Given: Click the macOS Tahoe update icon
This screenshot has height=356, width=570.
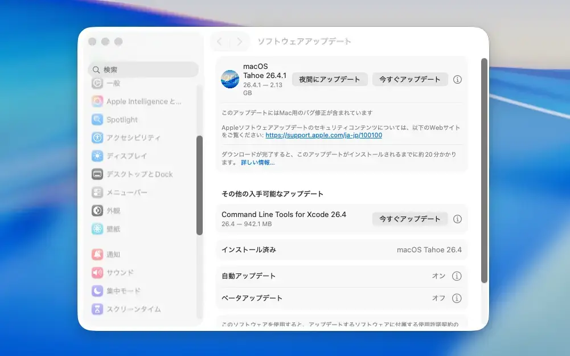Looking at the screenshot, I should [229, 79].
